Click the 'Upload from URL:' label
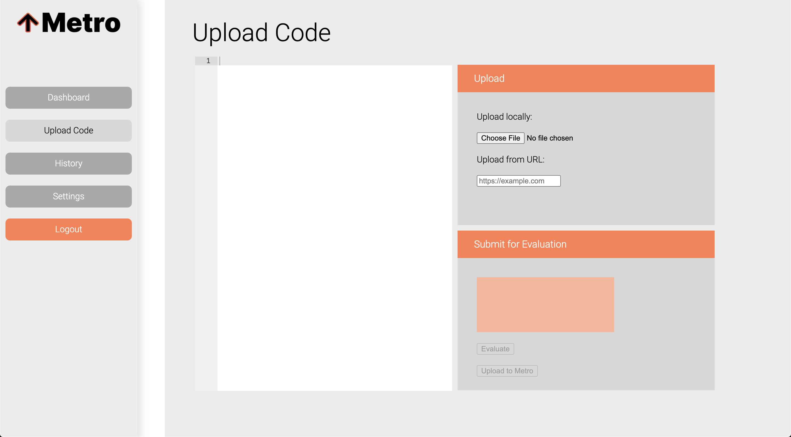This screenshot has height=437, width=791. [x=510, y=159]
